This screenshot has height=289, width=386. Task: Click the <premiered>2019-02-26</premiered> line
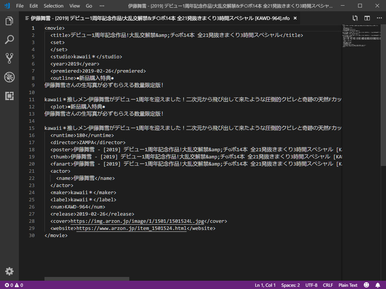[98, 71]
